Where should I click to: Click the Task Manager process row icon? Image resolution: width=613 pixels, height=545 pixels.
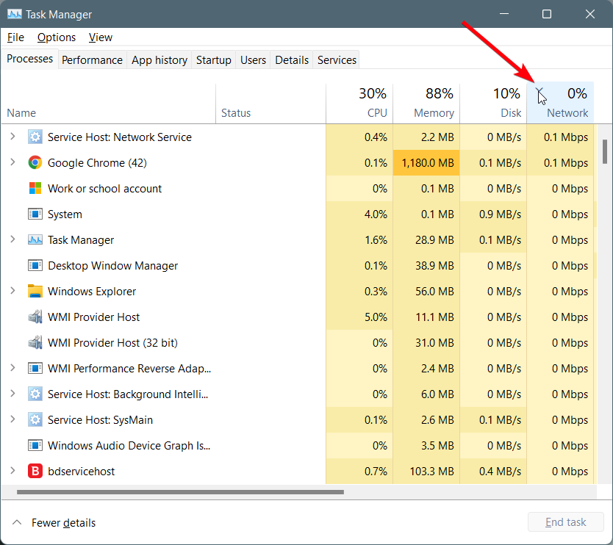[35, 240]
